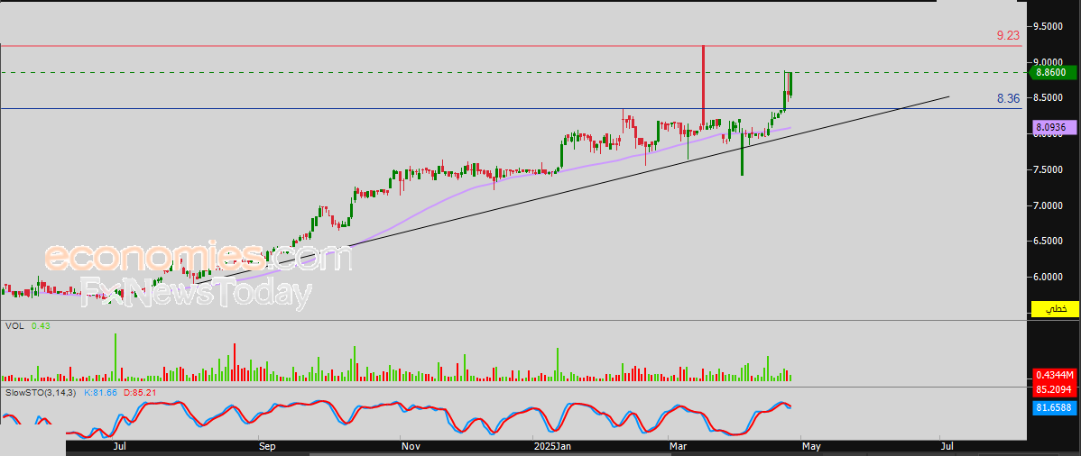Click the 2025Jan label on time axis
The image size is (1081, 456).
pos(553,446)
